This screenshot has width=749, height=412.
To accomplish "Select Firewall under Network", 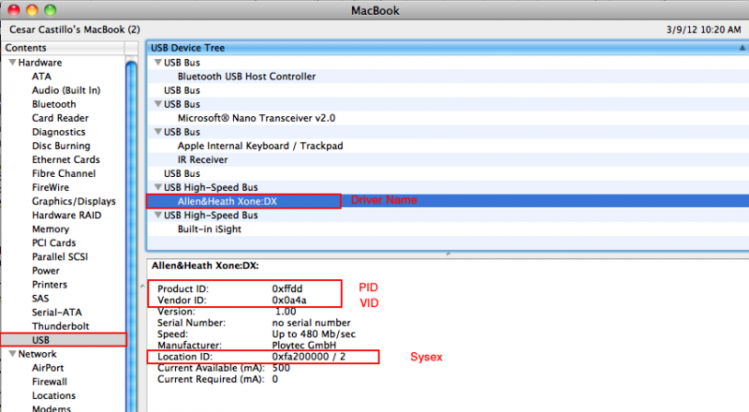I will point(50,381).
